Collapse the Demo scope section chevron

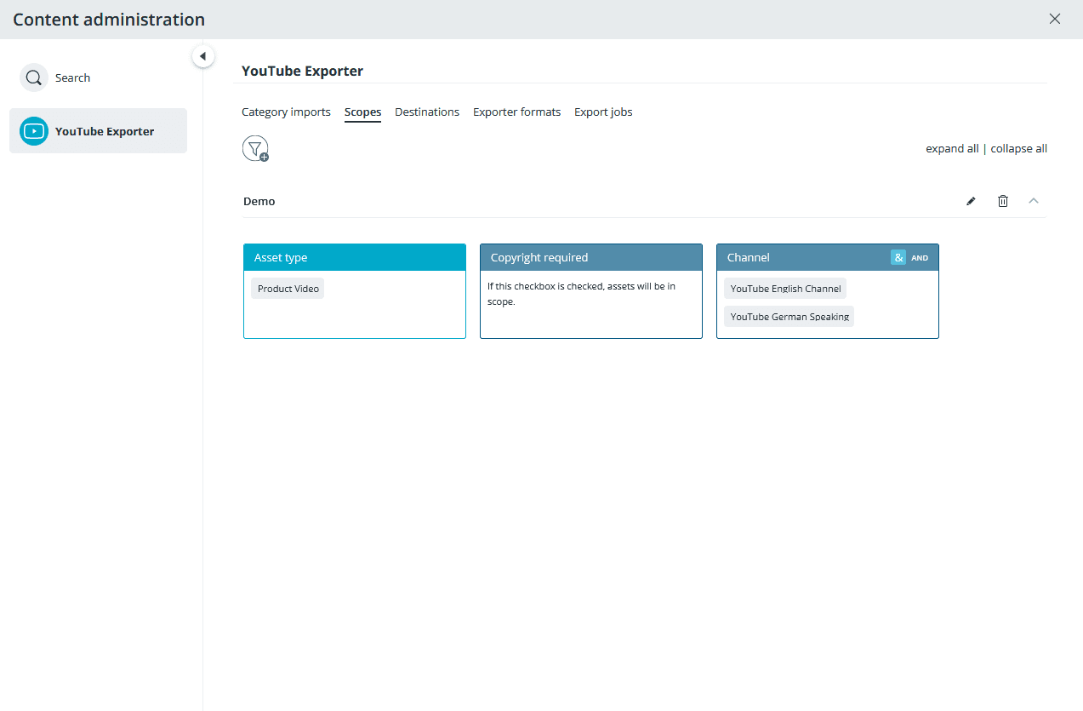1034,201
